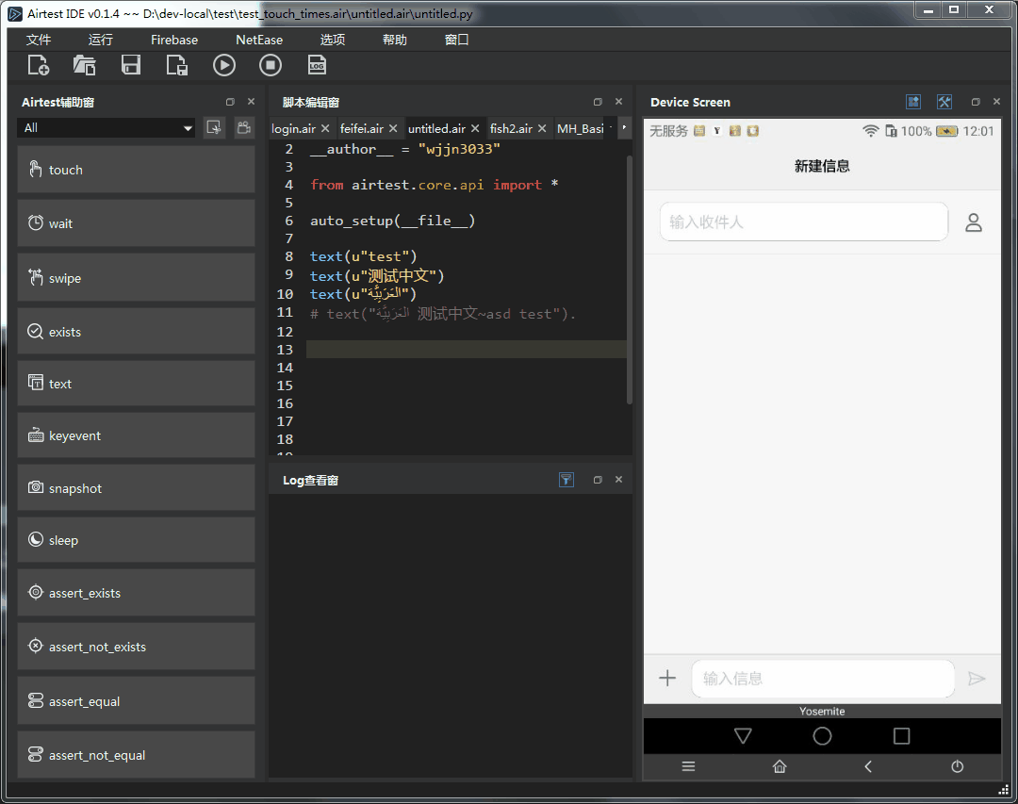Insert a wait command
Screen dimensions: 1018x804
point(136,223)
